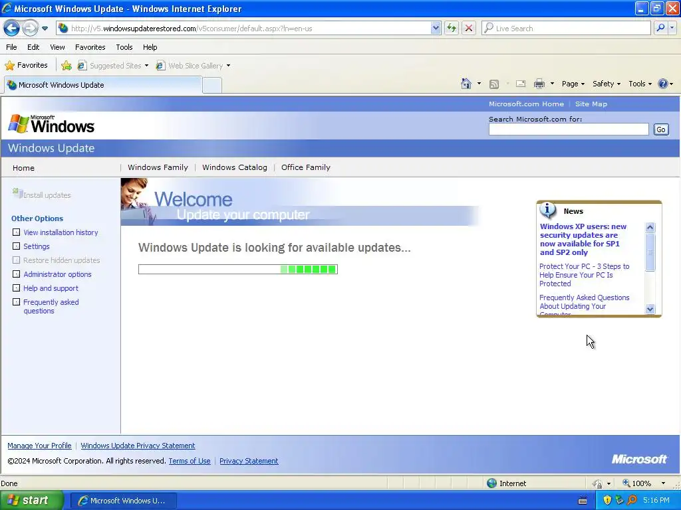Screen dimensions: 681x510
Task: Click Install updates icon in sidebar
Action: coord(17,193)
